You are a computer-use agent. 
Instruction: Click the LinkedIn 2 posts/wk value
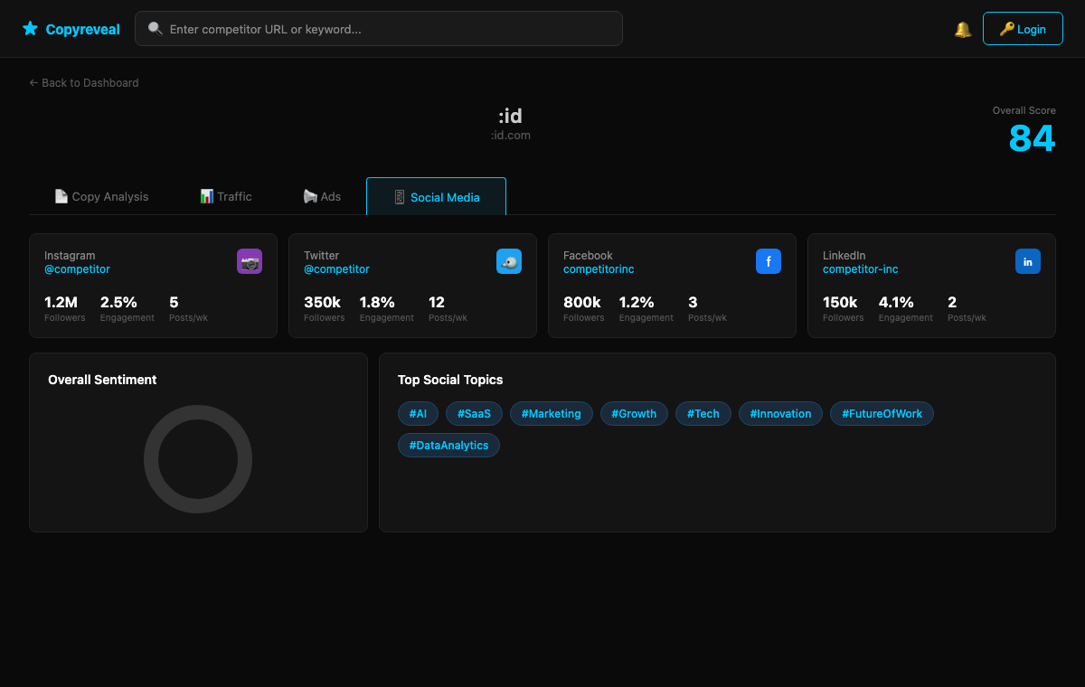pyautogui.click(x=952, y=302)
